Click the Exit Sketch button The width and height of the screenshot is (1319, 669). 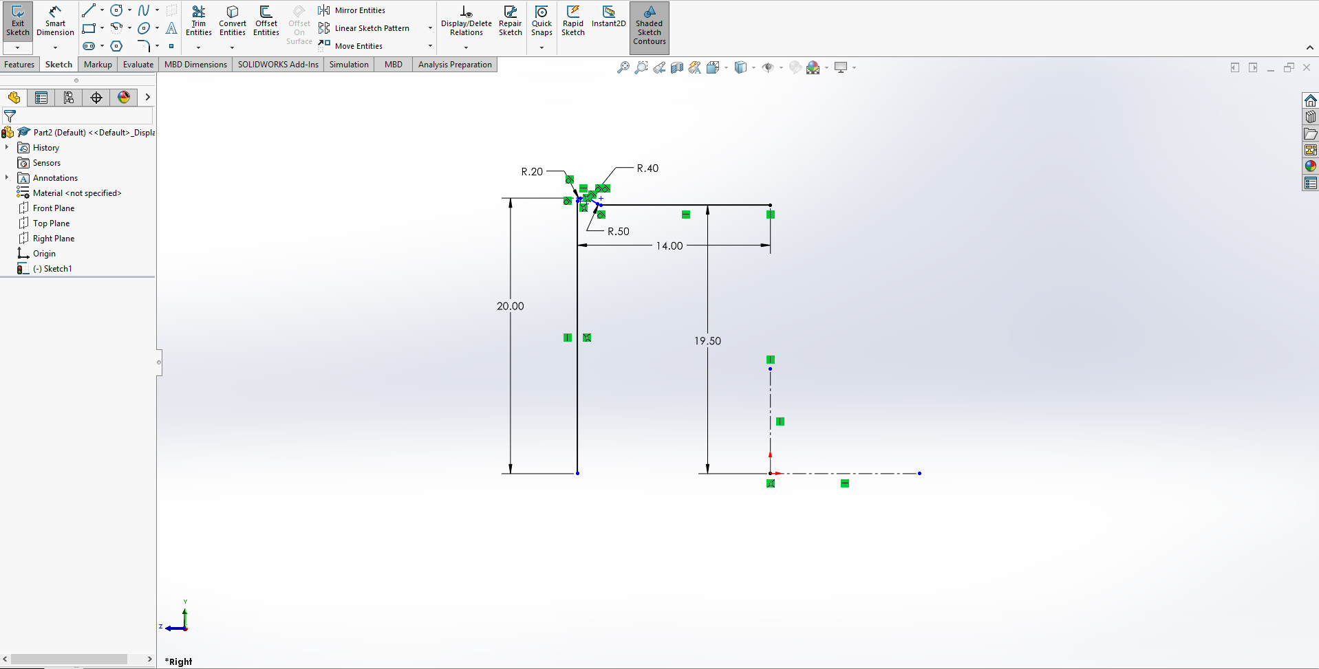17,21
